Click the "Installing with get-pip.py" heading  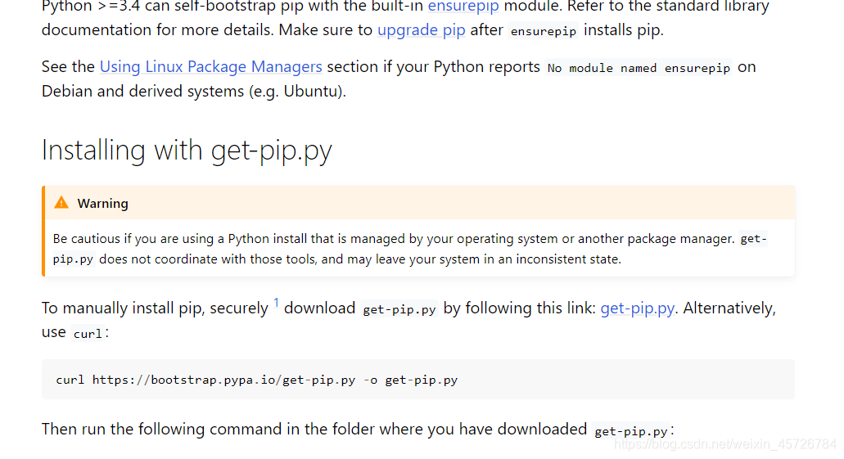187,151
